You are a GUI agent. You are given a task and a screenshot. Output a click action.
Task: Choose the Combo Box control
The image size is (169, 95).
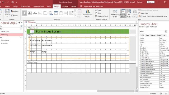pyautogui.click(x=71, y=13)
